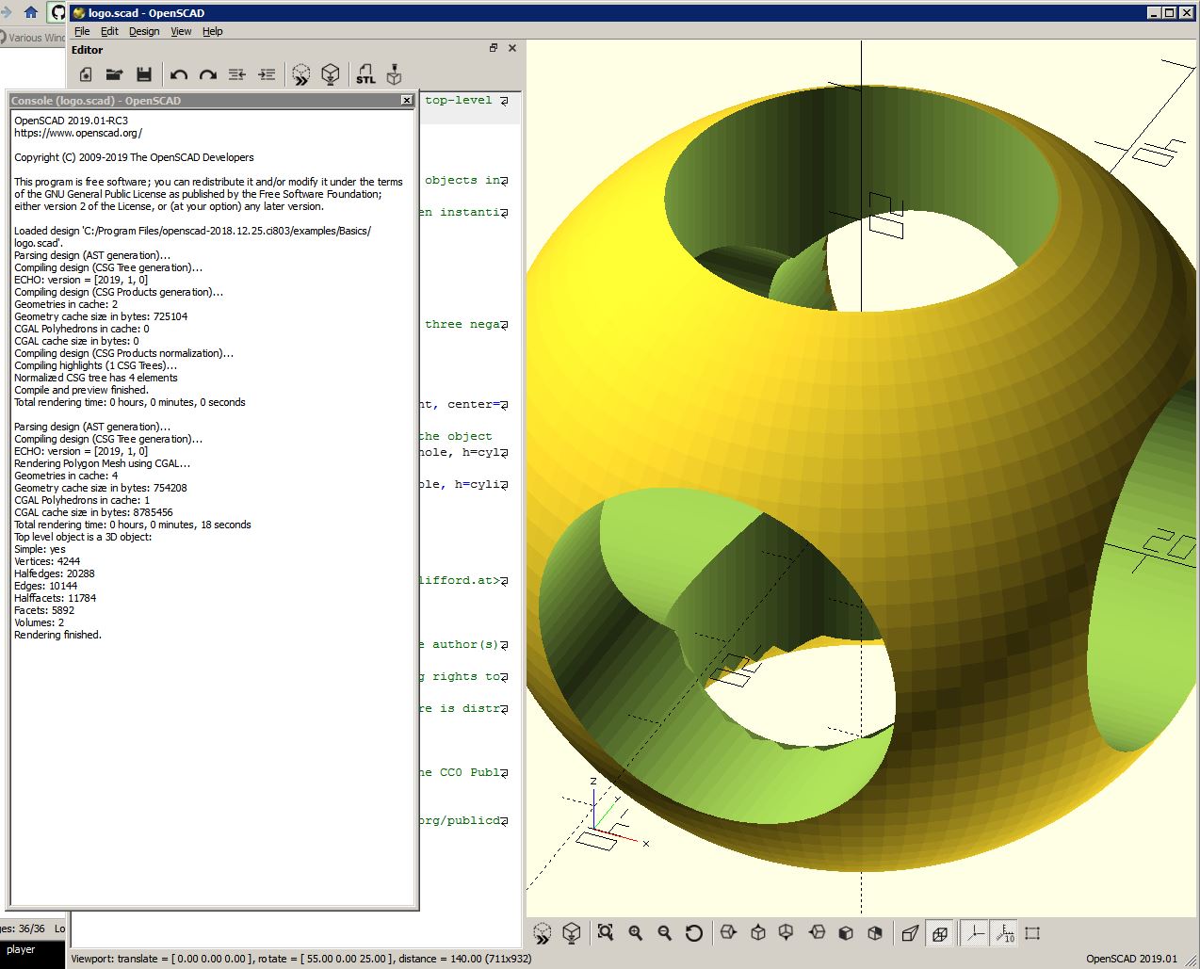The height and width of the screenshot is (969, 1200).
Task: Open the Design menu
Action: tap(144, 31)
